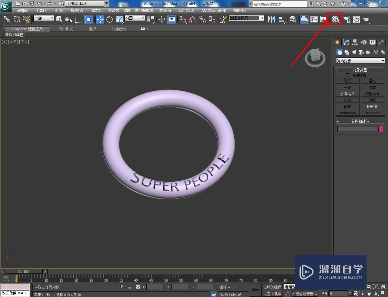This screenshot has height=297, width=388.
Task: Toggle Percent Snap
Action: click(x=202, y=19)
